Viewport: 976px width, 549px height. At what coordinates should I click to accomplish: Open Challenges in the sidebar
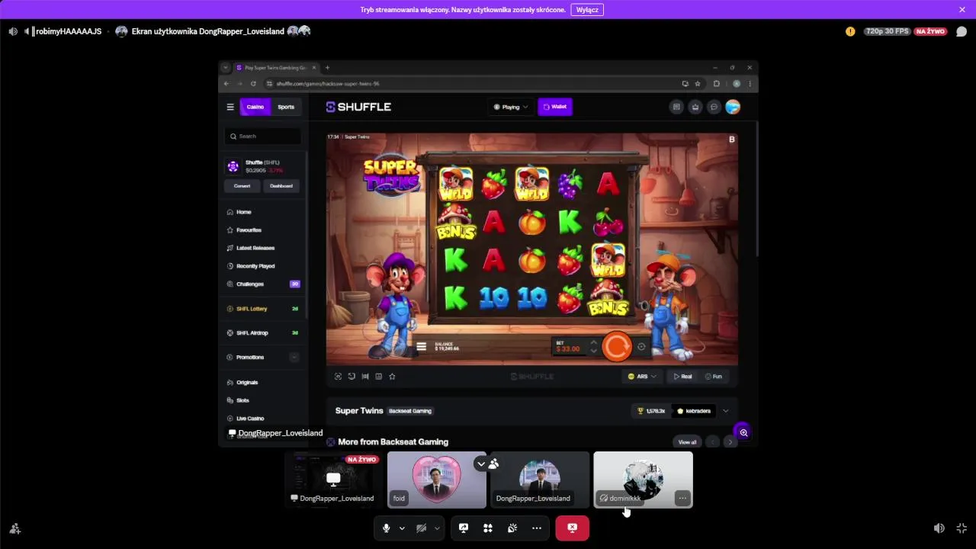pyautogui.click(x=263, y=284)
